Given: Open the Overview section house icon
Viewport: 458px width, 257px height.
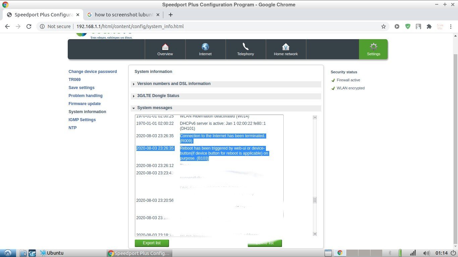Looking at the screenshot, I should pyautogui.click(x=165, y=47).
